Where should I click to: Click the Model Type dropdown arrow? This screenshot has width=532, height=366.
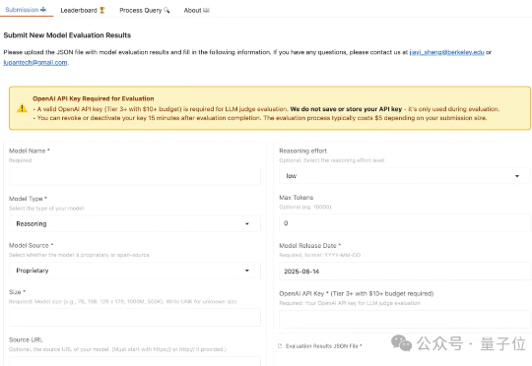tap(247, 223)
